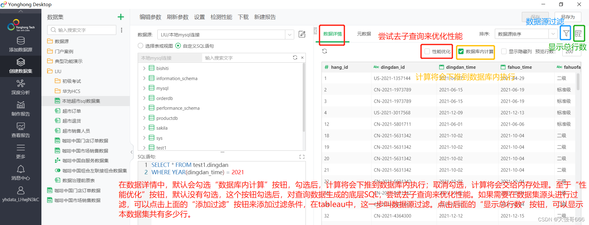Collapse the left edit panel with the arrow
Viewport: 589px width, 225px height.
pos(315,31)
